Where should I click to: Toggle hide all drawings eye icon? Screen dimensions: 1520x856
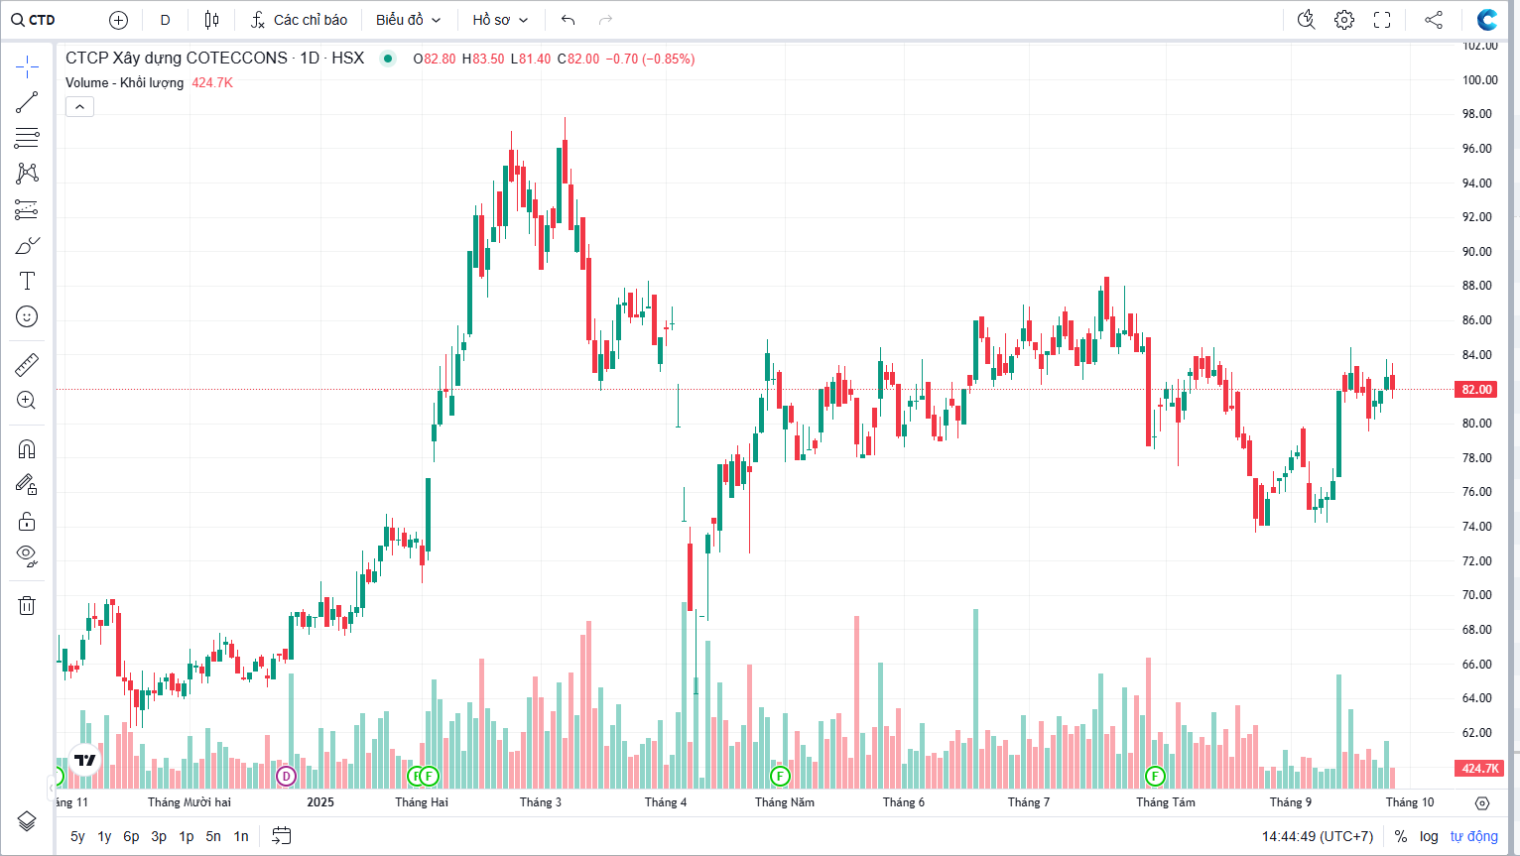click(27, 555)
